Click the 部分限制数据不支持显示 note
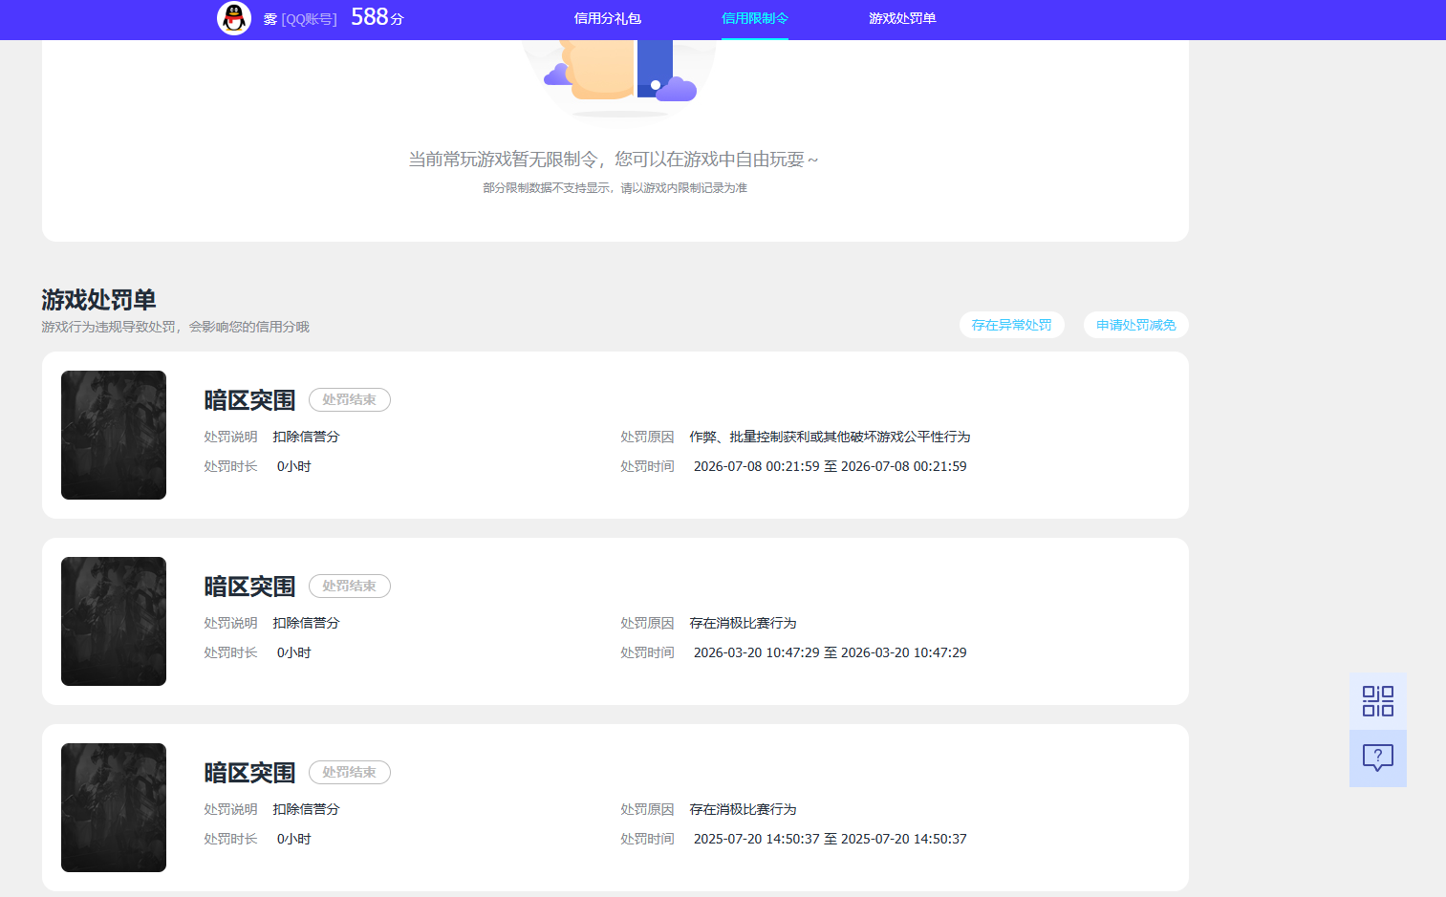Image resolution: width=1446 pixels, height=897 pixels. 615,188
